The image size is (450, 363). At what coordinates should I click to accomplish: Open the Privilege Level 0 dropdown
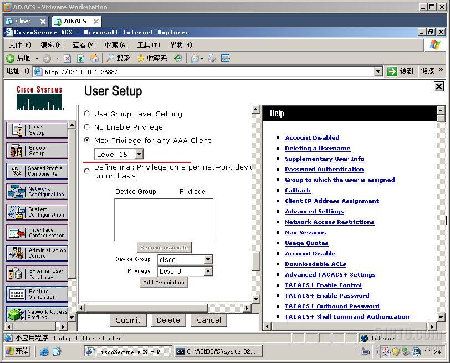pyautogui.click(x=208, y=271)
